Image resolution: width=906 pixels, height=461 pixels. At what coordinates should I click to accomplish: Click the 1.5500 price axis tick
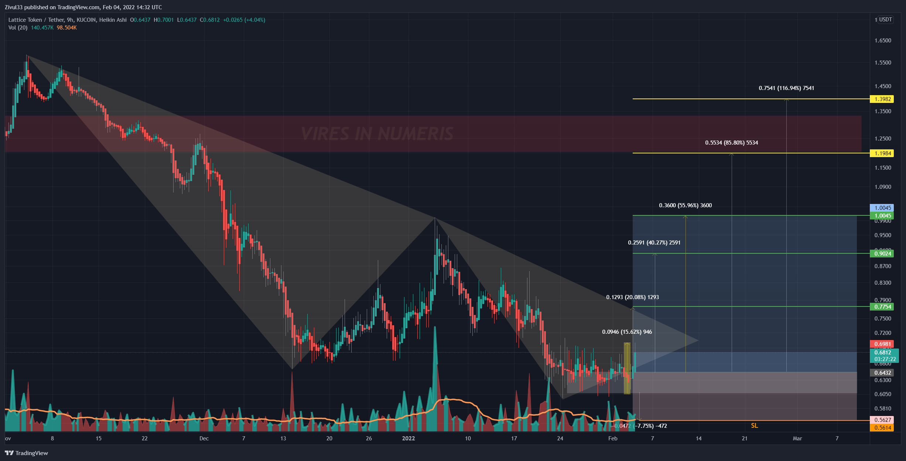click(x=883, y=63)
